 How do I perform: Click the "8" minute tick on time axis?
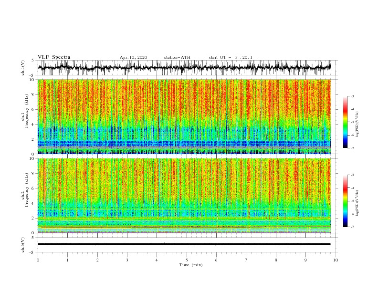(276, 260)
